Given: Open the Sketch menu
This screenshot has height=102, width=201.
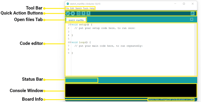Looking at the screenshot, I should 79,9.
